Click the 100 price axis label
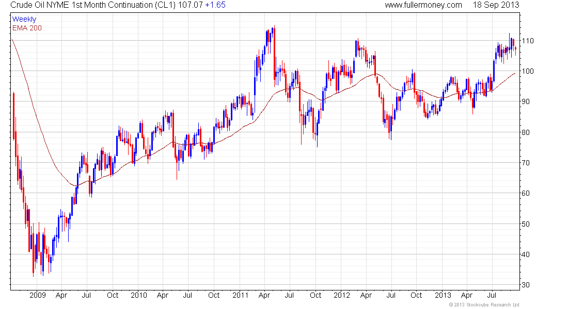 (x=528, y=71)
